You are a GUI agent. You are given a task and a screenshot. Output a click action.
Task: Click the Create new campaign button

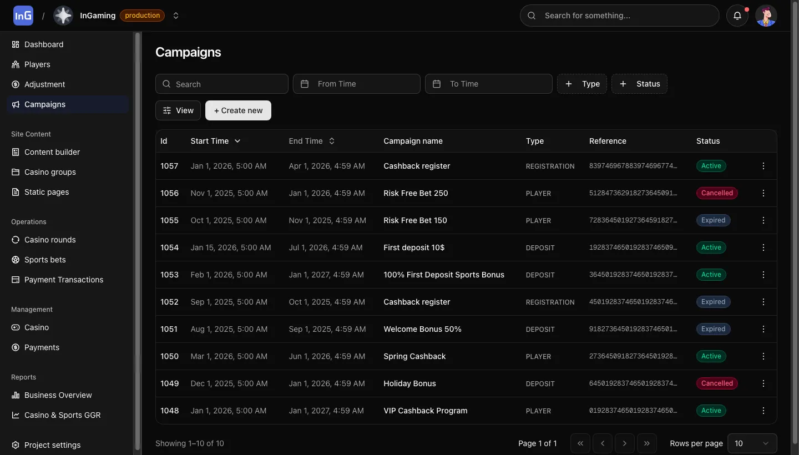(x=238, y=110)
